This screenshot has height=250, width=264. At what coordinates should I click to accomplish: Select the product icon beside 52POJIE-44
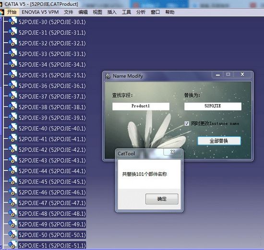pyautogui.click(x=13, y=170)
